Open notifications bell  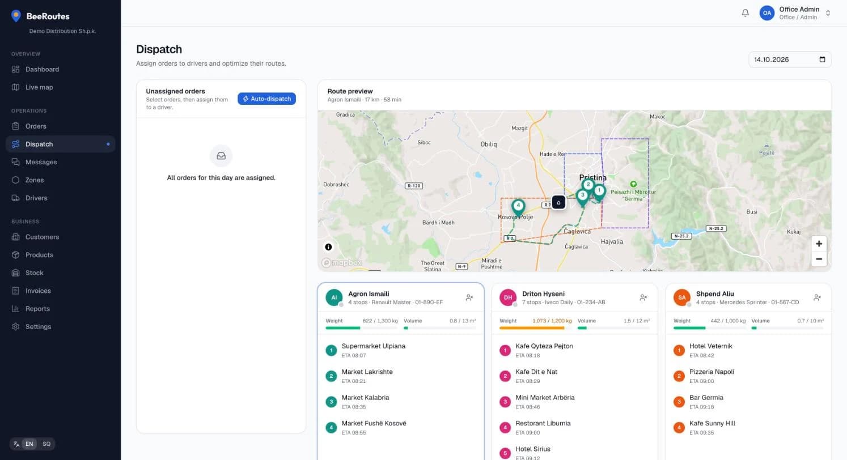pyautogui.click(x=746, y=13)
